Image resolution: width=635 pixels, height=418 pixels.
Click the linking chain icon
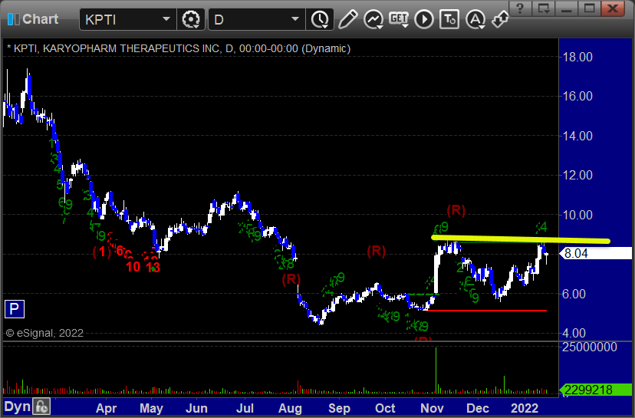(500, 19)
